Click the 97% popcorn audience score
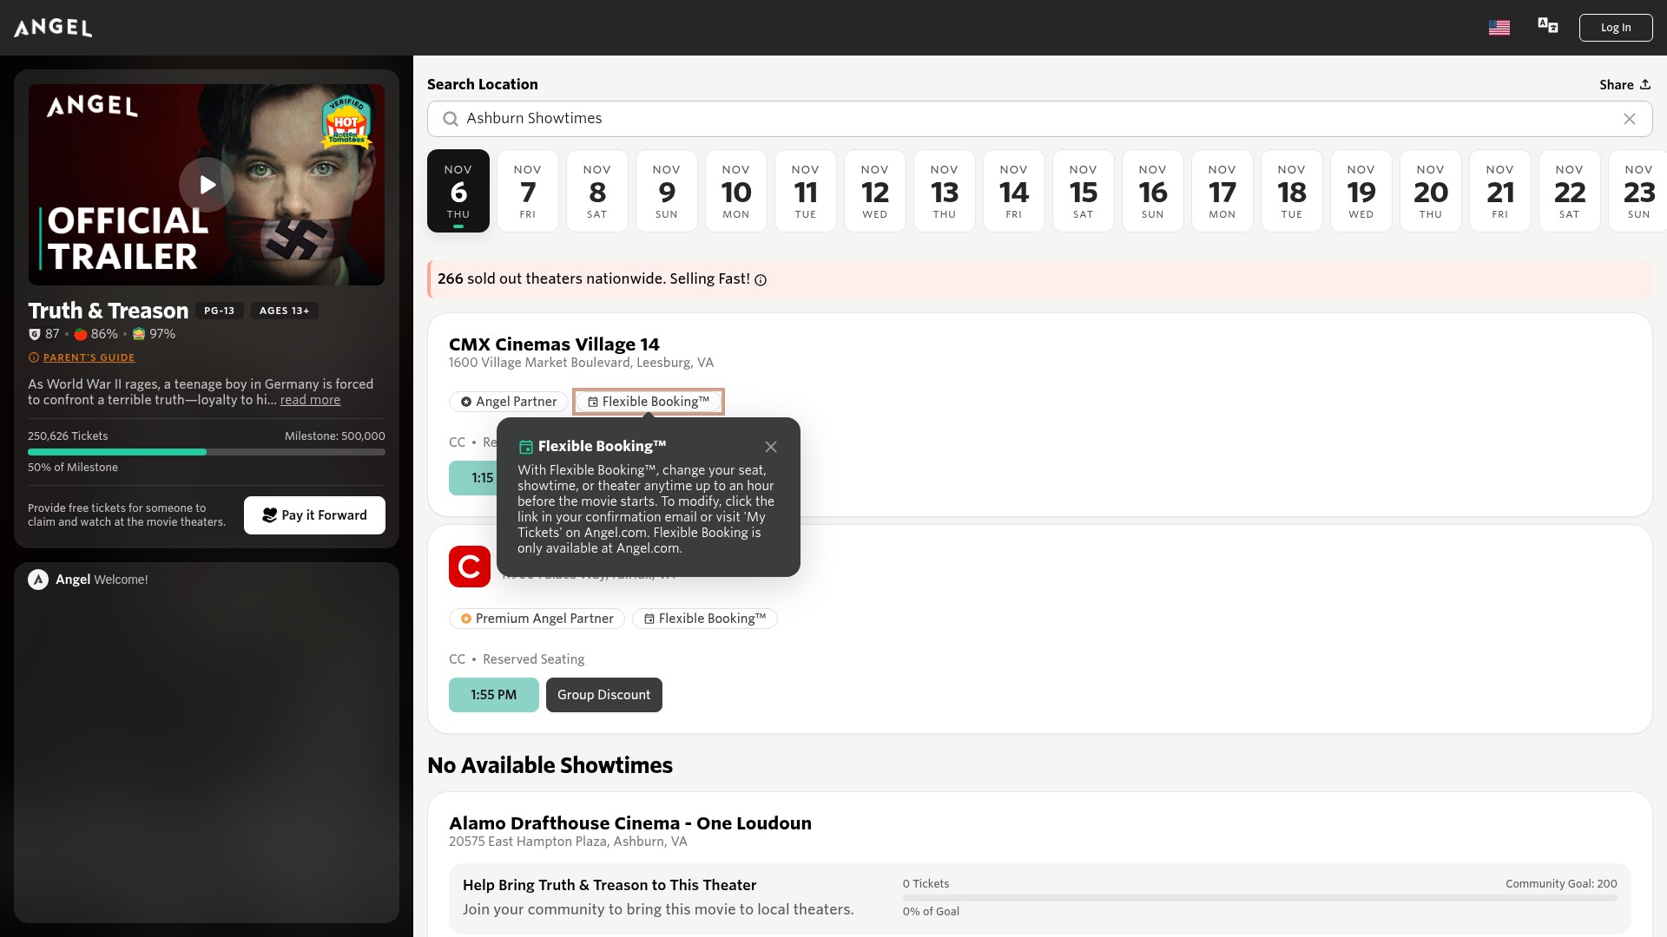This screenshot has width=1667, height=937. (x=154, y=334)
